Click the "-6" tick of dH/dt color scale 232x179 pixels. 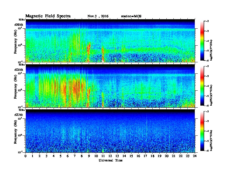(207, 61)
